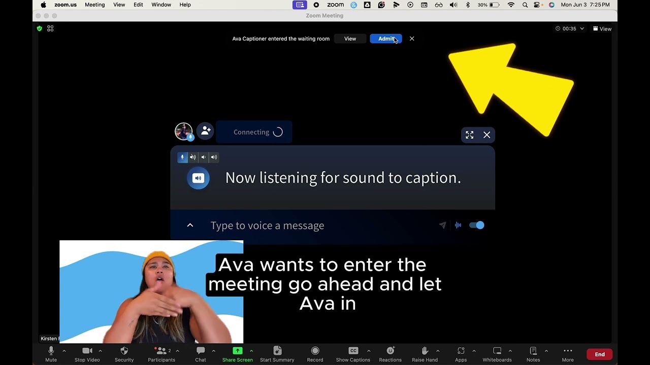The height and width of the screenshot is (365, 650).
Task: Open the Apps marketplace icon
Action: [461, 354]
